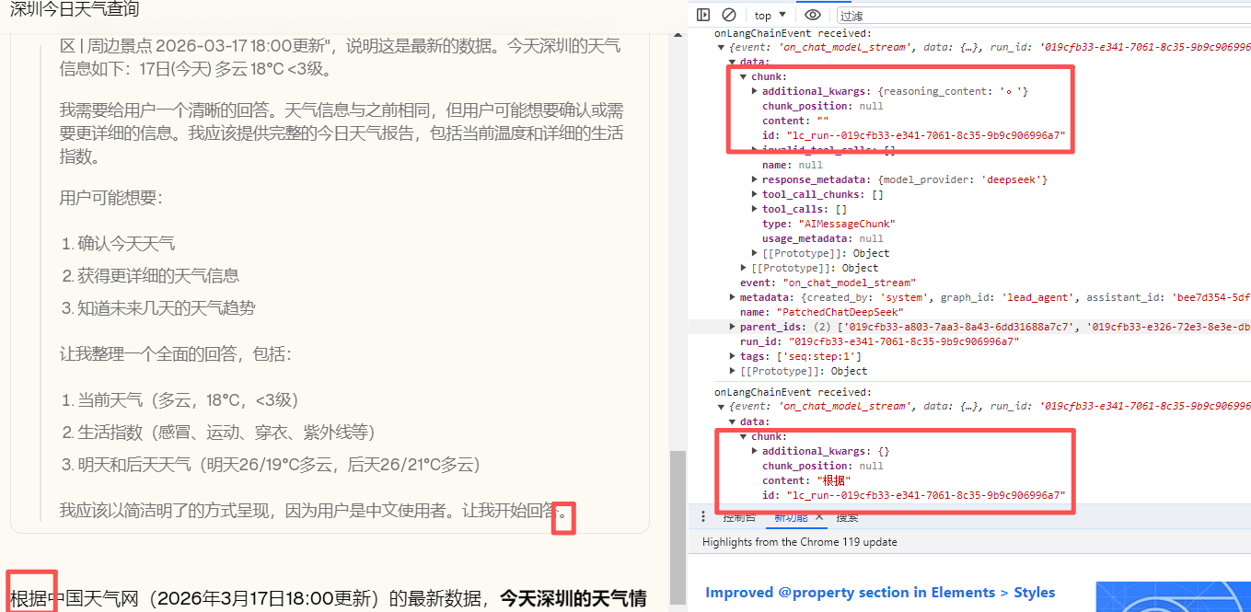Select the type: "AIMessageChunk" property
Screen dimensions: 1251x612
[x=828, y=224]
